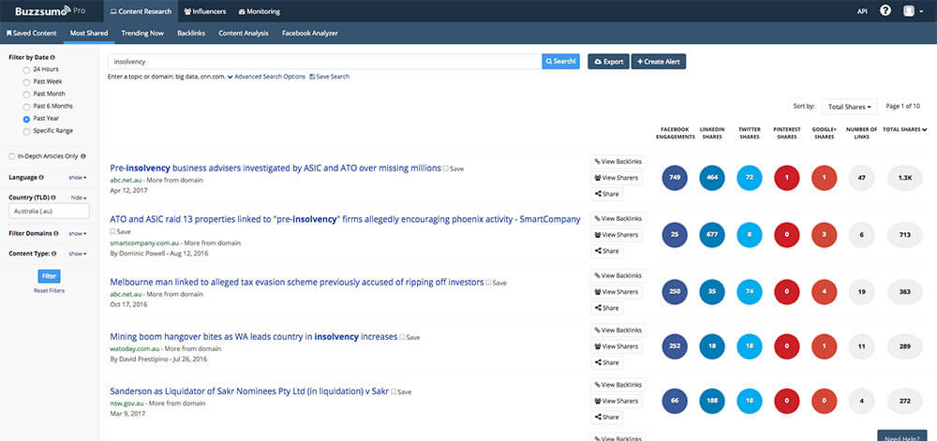This screenshot has width=937, height=441.
Task: Sort by the Total Shares column header
Action: (x=905, y=129)
